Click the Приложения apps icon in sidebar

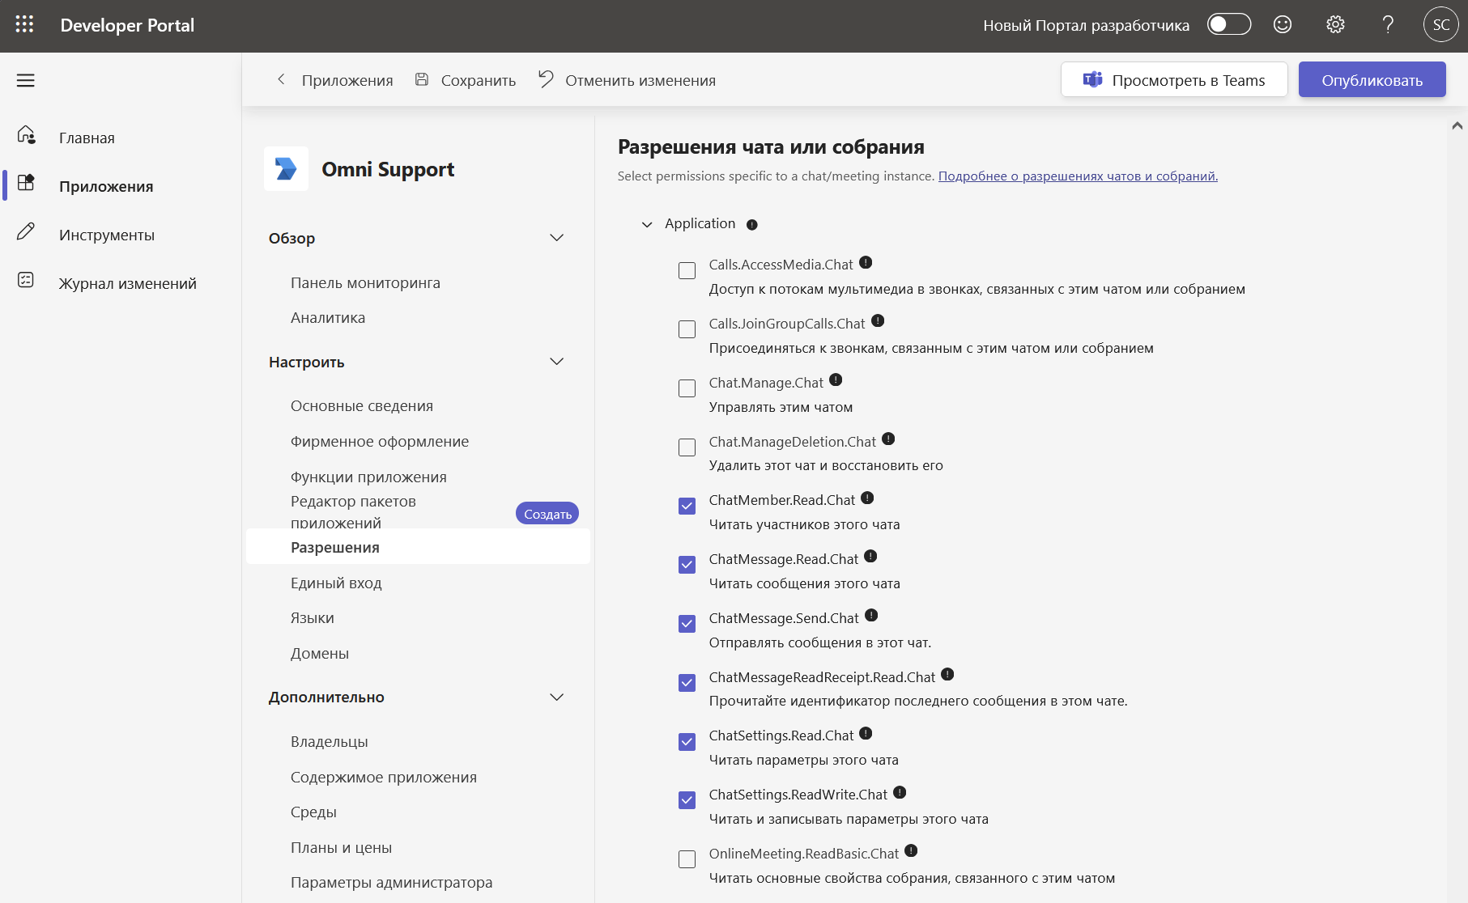(26, 183)
